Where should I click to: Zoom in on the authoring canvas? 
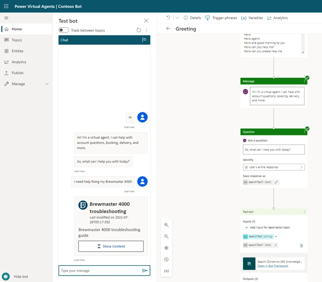(166, 225)
